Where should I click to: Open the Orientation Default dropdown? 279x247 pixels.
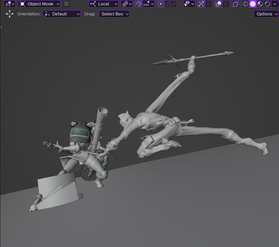pos(62,14)
